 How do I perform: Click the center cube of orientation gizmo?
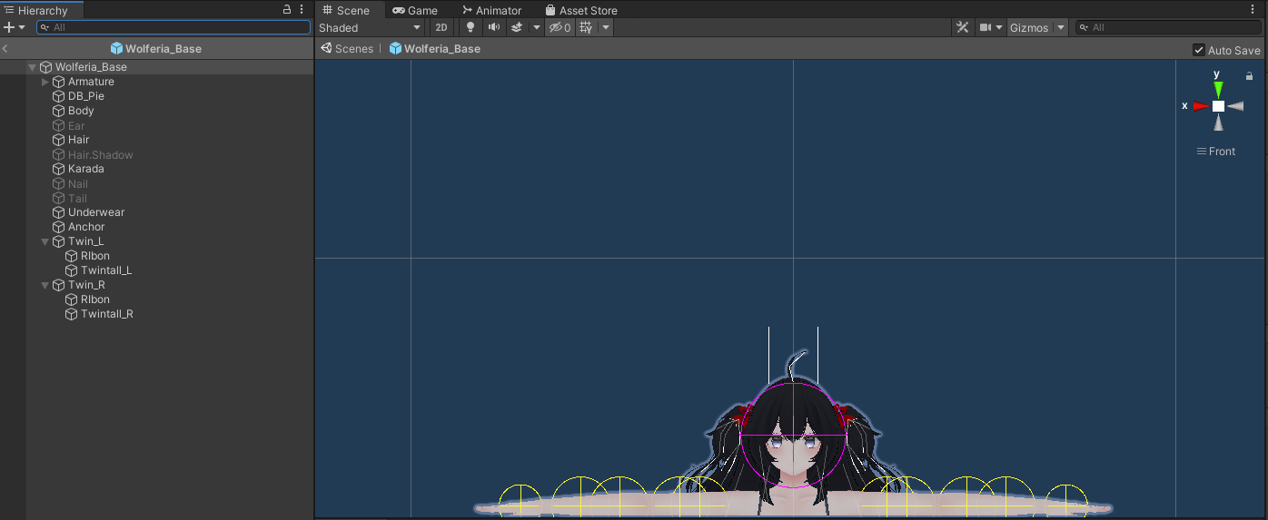pos(1218,106)
